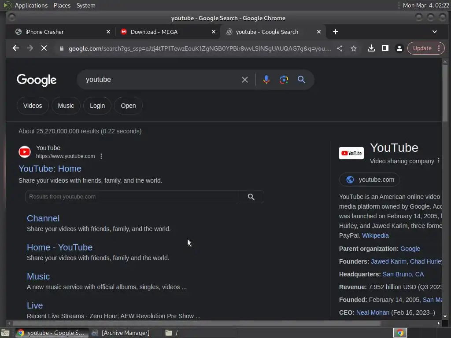Click the youtube.com website chip
The width and height of the screenshot is (451, 338).
370,180
